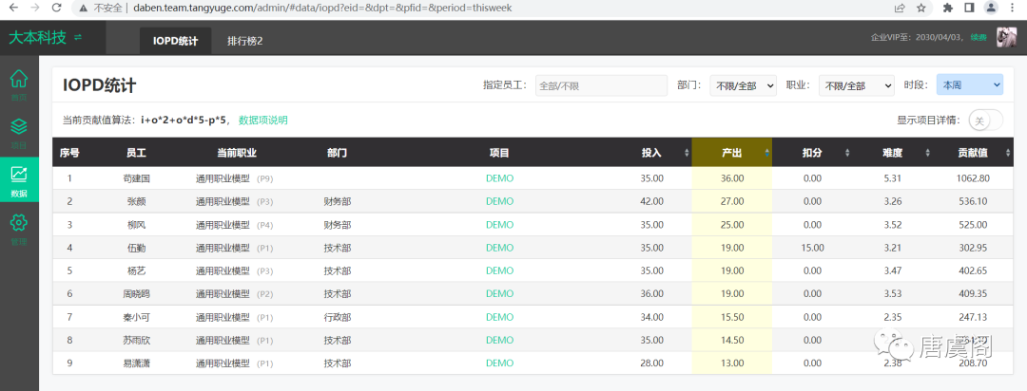This screenshot has width=1027, height=391.
Task: Open the browser extensions puzzle icon
Action: coord(947,8)
